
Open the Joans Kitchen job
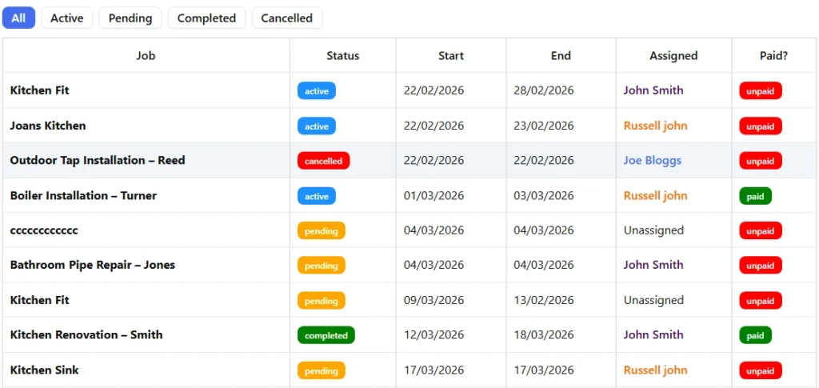(x=48, y=126)
